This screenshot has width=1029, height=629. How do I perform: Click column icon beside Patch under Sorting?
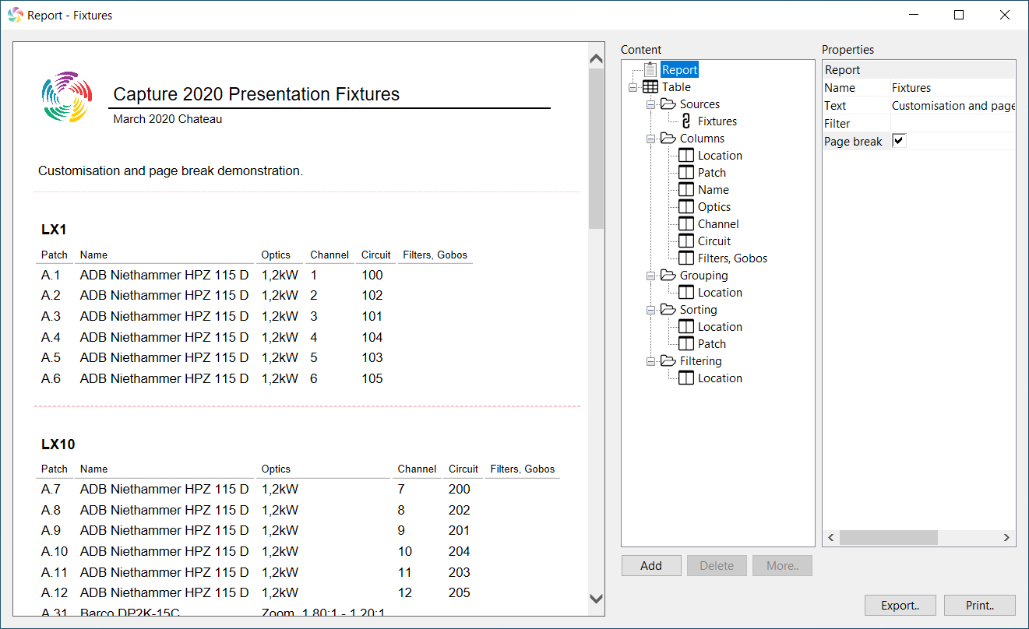pyautogui.click(x=686, y=344)
